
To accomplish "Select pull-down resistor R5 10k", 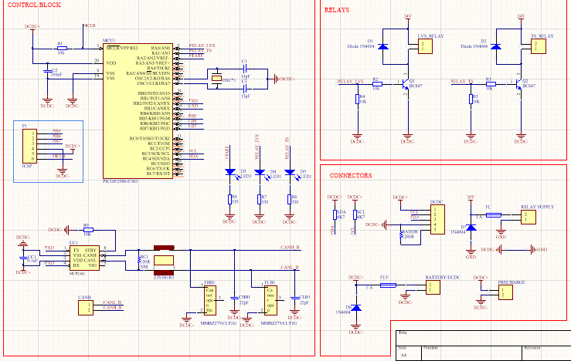I will (471, 99).
